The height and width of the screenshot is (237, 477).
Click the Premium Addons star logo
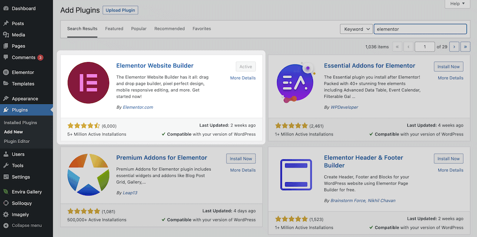(x=88, y=175)
